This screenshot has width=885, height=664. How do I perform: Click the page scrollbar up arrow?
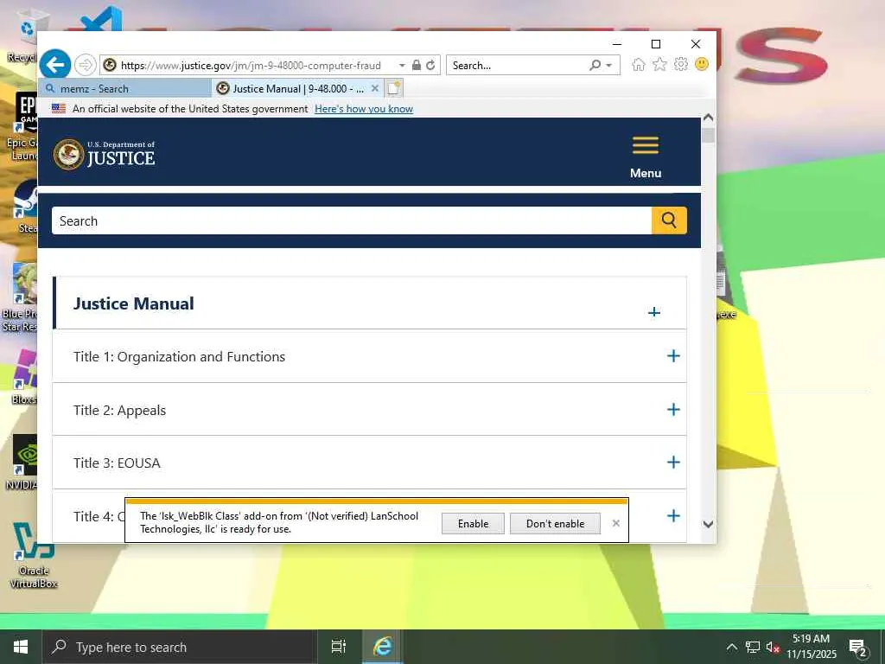(x=708, y=118)
